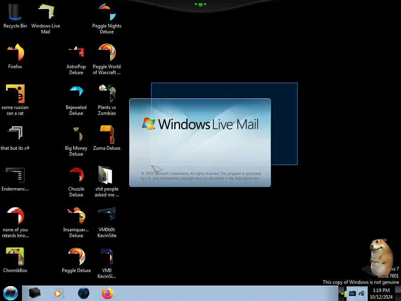Click the Windows Live Mail splash screen
Viewport: 401px width, 301px height.
pyautogui.click(x=200, y=143)
